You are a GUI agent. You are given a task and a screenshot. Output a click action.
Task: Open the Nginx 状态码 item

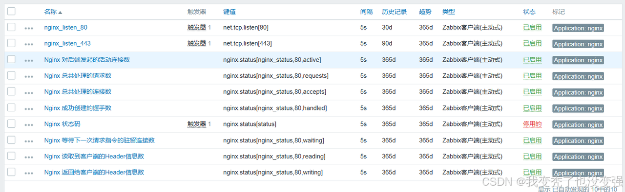(62, 124)
